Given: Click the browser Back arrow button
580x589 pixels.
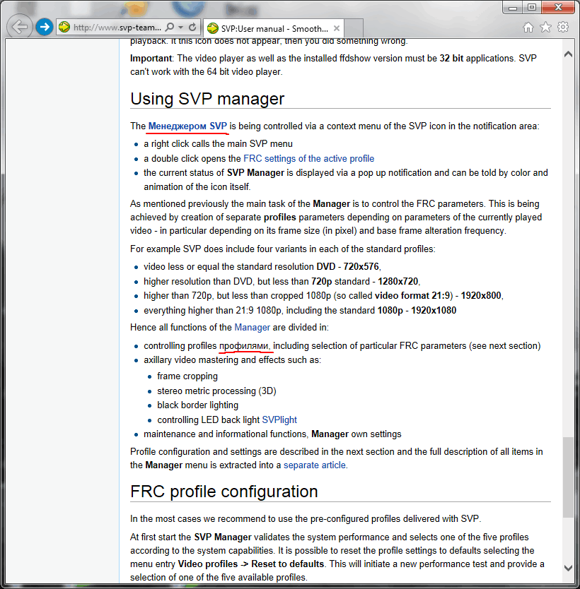Looking at the screenshot, I should pyautogui.click(x=19, y=27).
